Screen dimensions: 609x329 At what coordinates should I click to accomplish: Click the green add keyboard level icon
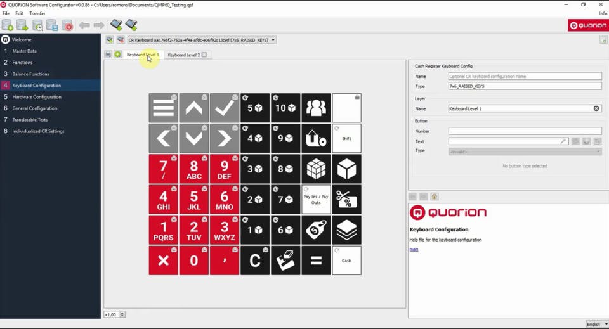[118, 55]
